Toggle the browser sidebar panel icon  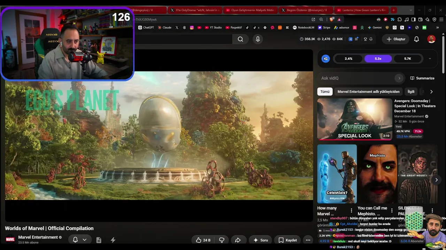[x=413, y=19]
